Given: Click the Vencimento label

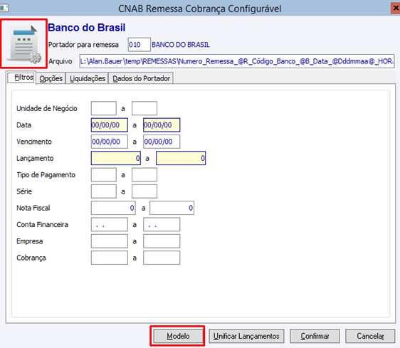Looking at the screenshot, I should click(x=34, y=142).
